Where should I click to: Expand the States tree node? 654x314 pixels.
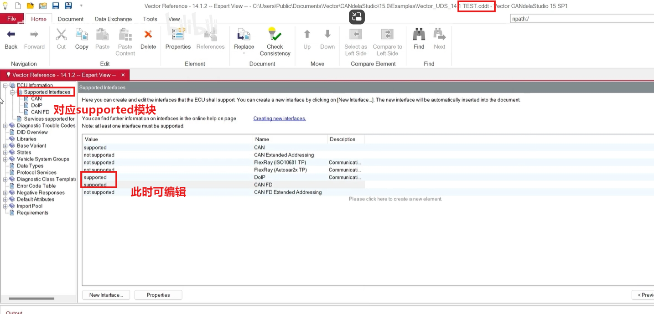pyautogui.click(x=5, y=153)
